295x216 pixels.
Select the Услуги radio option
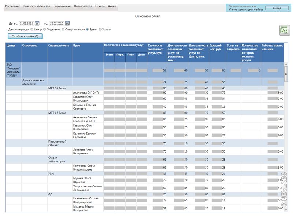(100, 29)
